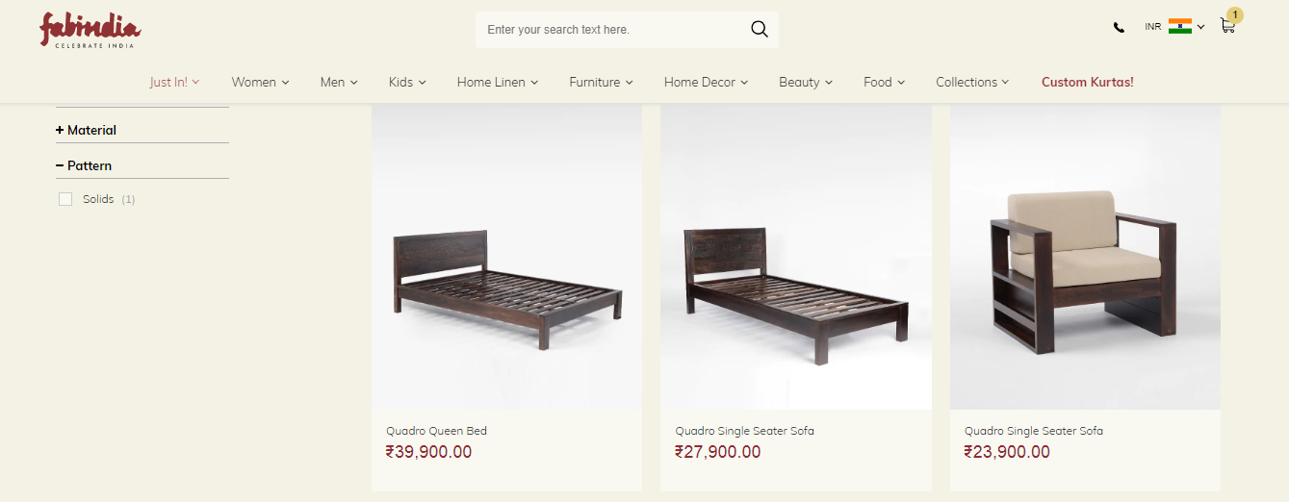1289x502 pixels.
Task: Select the beige cushion sofa image
Action: click(x=1085, y=258)
